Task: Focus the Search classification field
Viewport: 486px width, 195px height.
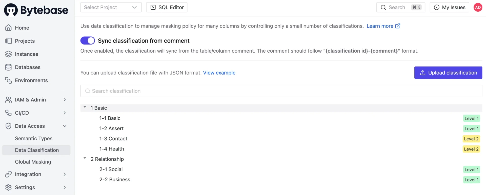Action: click(x=281, y=91)
